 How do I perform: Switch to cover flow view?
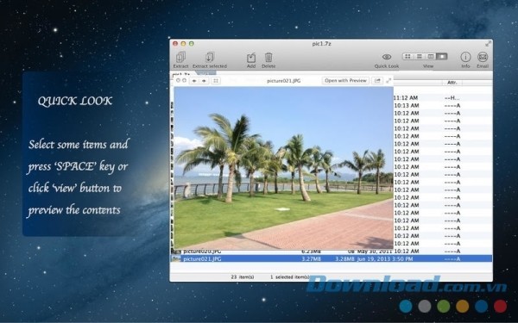[442, 56]
